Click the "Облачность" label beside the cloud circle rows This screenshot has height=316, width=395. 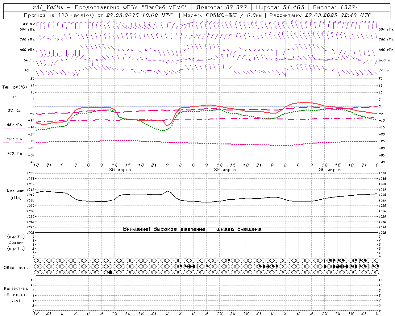click(16, 268)
